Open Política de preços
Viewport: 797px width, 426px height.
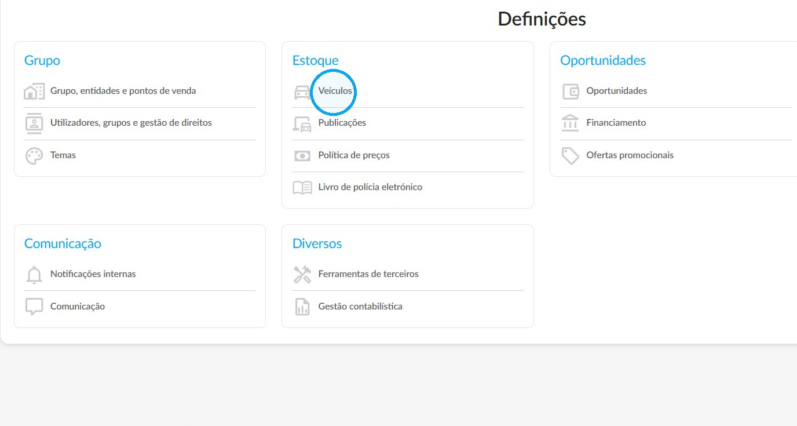tap(354, 155)
